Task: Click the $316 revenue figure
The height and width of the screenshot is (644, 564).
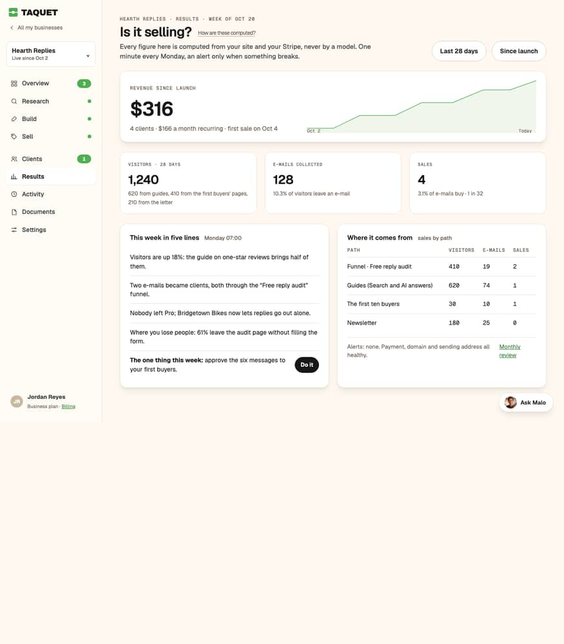Action: pos(151,109)
